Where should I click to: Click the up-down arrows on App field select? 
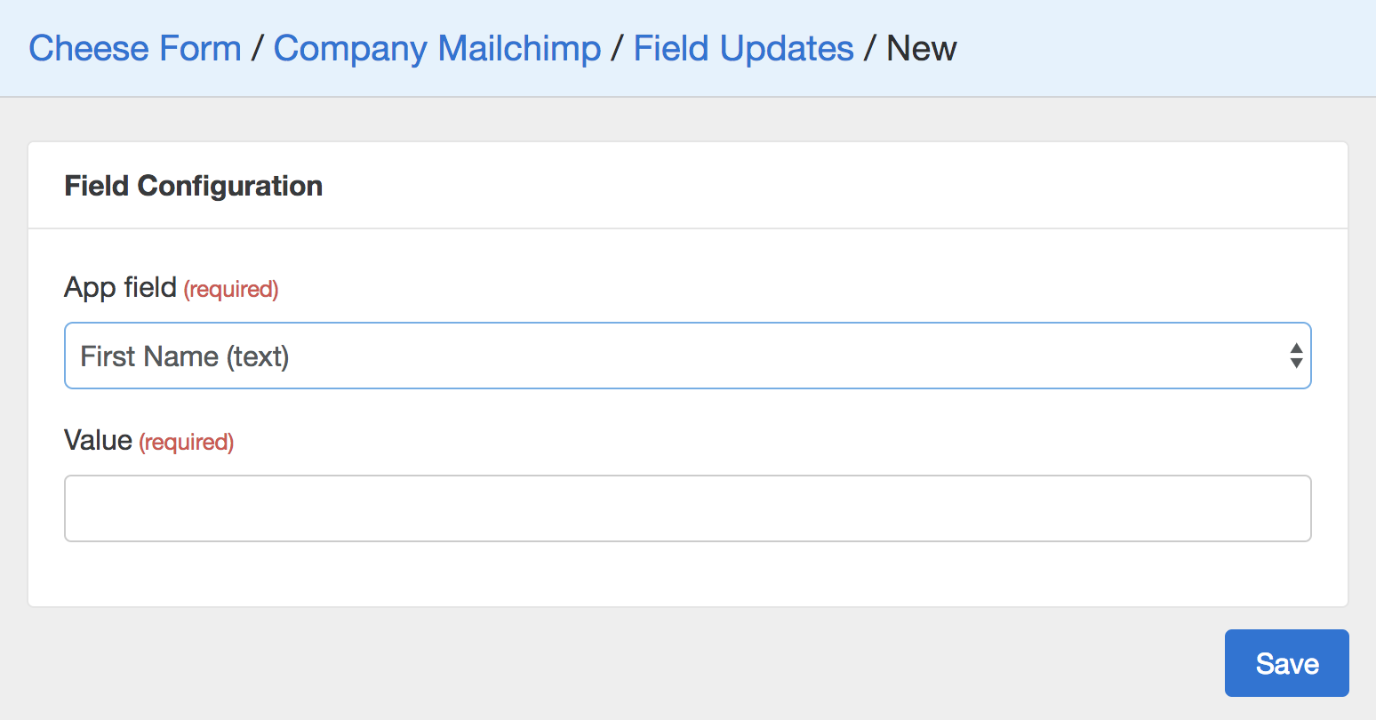[x=1296, y=356]
